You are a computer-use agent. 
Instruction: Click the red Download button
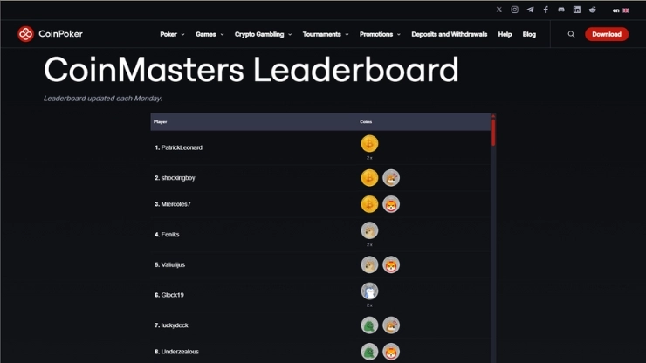click(607, 34)
